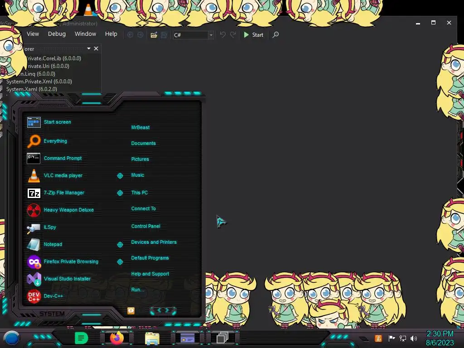Open the C# language dropdown

click(211, 35)
